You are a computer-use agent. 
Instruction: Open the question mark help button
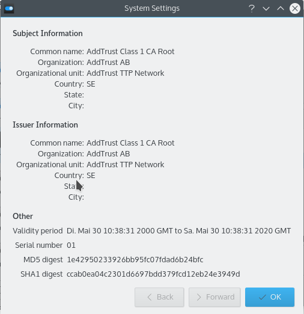click(252, 8)
